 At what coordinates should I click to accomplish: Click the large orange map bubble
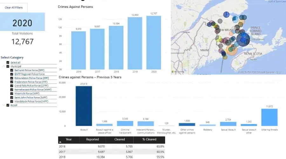tap(232, 50)
